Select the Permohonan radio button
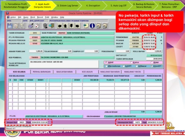185x139 pixels. click(106, 66)
